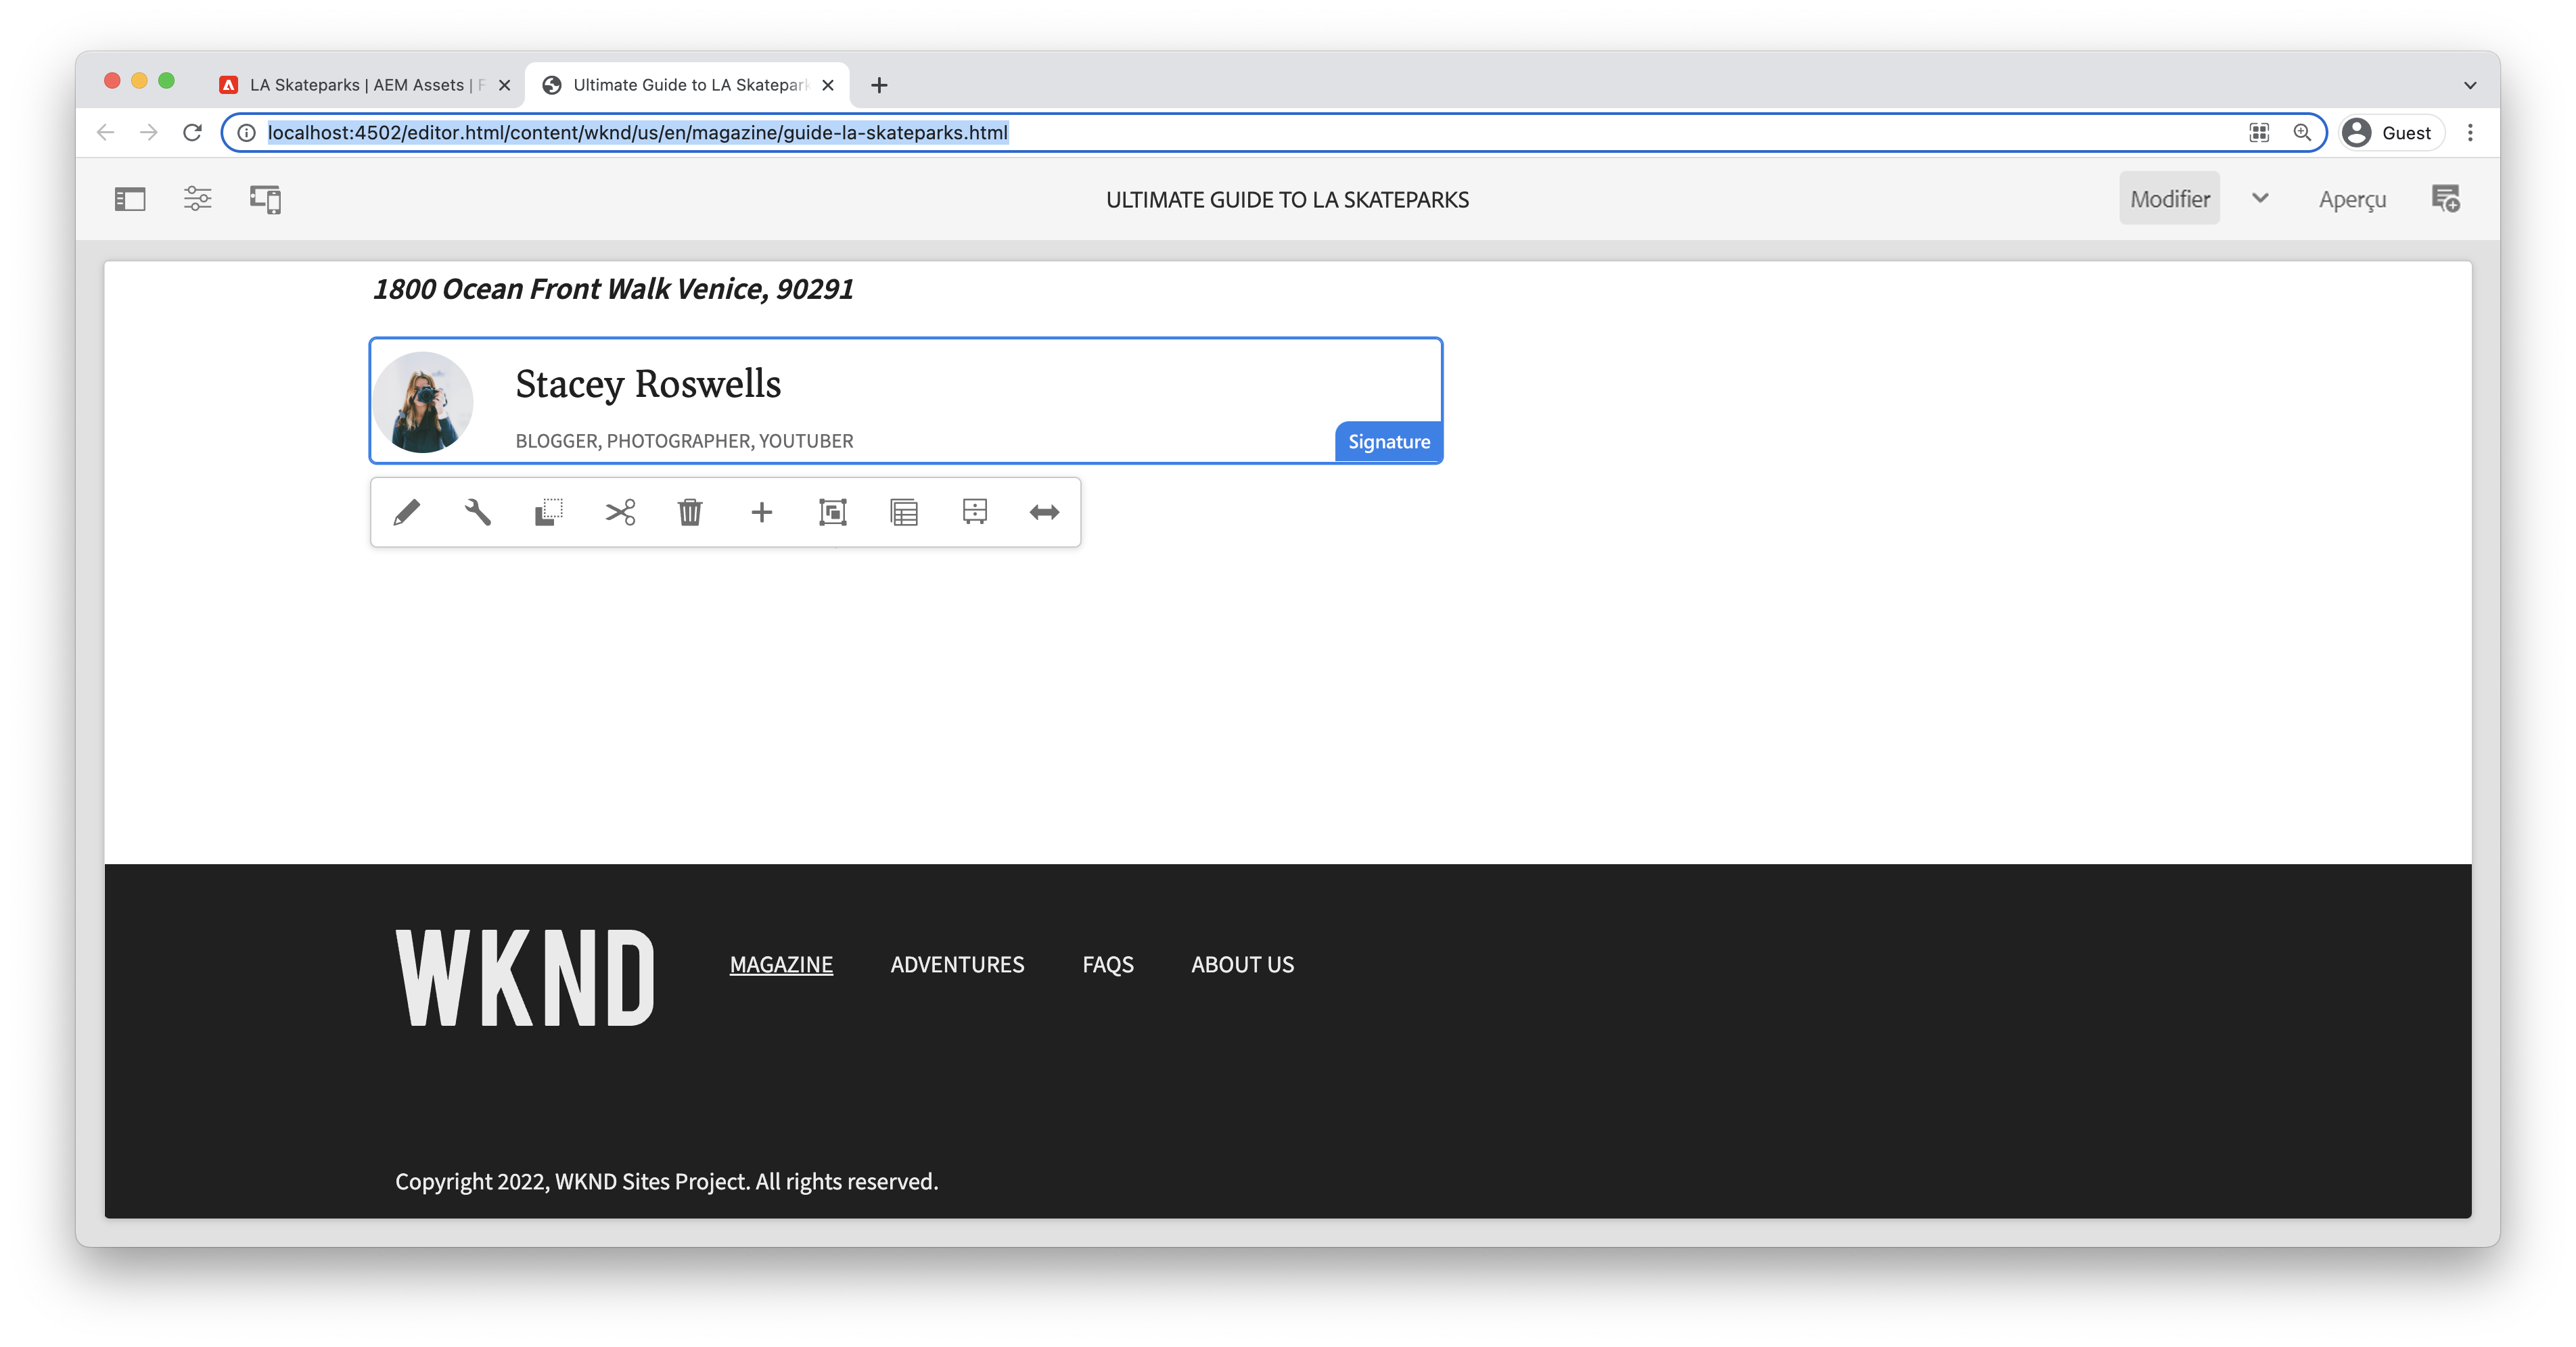Click the Cut scissors icon

click(620, 513)
